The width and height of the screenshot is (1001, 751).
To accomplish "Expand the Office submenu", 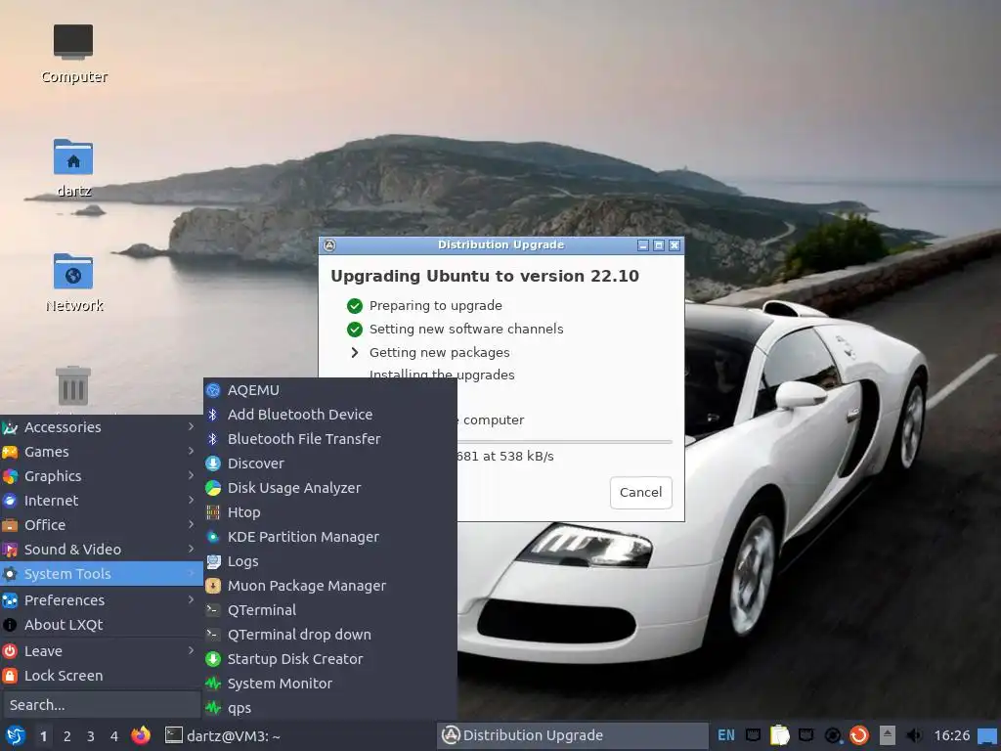I will [102, 525].
